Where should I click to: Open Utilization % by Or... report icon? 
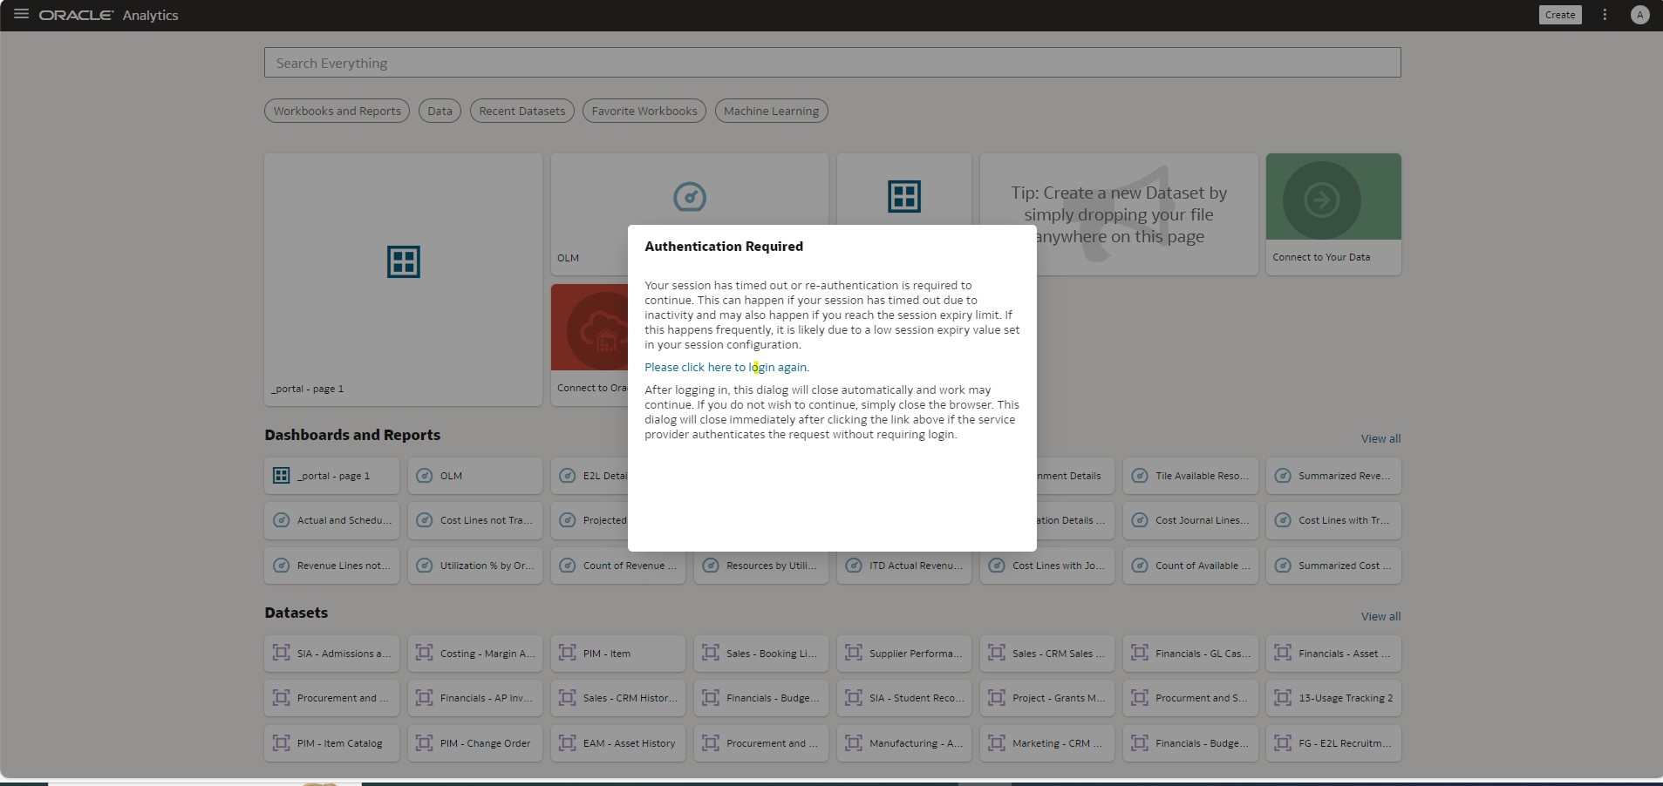click(424, 566)
